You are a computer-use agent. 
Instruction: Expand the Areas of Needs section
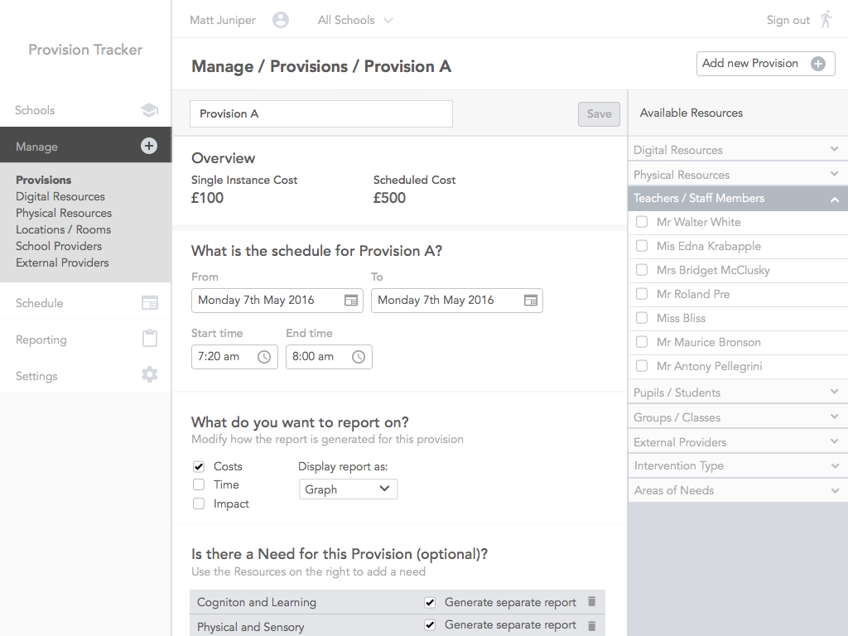(x=738, y=490)
